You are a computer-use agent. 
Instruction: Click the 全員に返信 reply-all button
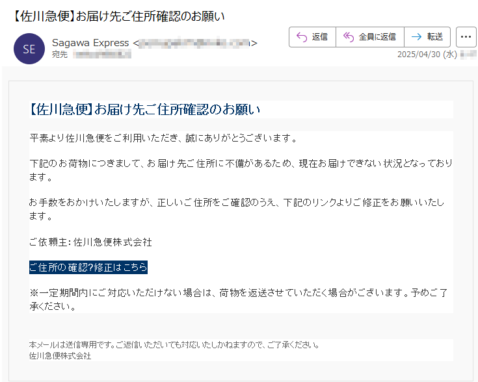point(370,37)
